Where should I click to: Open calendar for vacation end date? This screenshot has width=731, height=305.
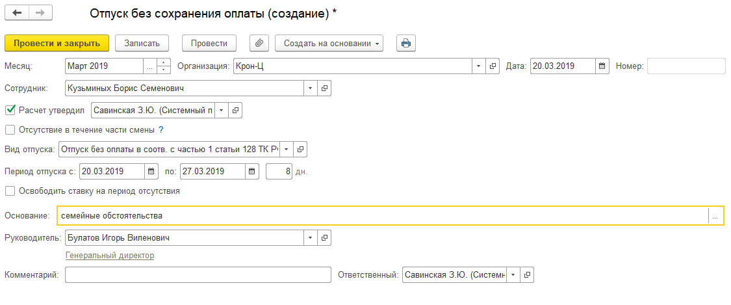click(253, 172)
